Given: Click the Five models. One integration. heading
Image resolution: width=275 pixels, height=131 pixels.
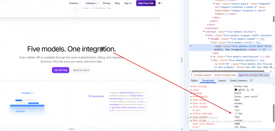Looking at the screenshot, I should pyautogui.click(x=72, y=49).
